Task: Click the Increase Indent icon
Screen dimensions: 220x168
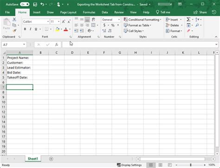Action: (x=82, y=31)
